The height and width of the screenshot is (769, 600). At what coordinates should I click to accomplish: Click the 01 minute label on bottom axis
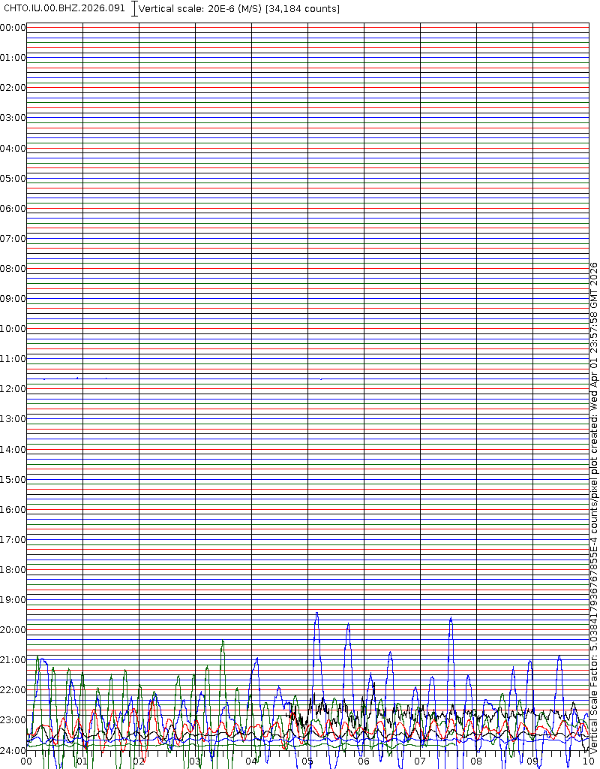pyautogui.click(x=82, y=761)
